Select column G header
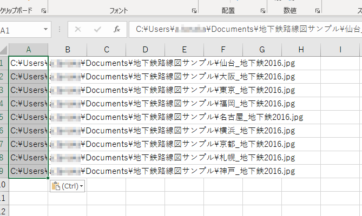The width and height of the screenshot is (362, 216). pyautogui.click(x=262, y=50)
